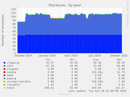Click the 'July 2025' x-axis label
The height and width of the screenshot is (97, 130).
[95, 56]
